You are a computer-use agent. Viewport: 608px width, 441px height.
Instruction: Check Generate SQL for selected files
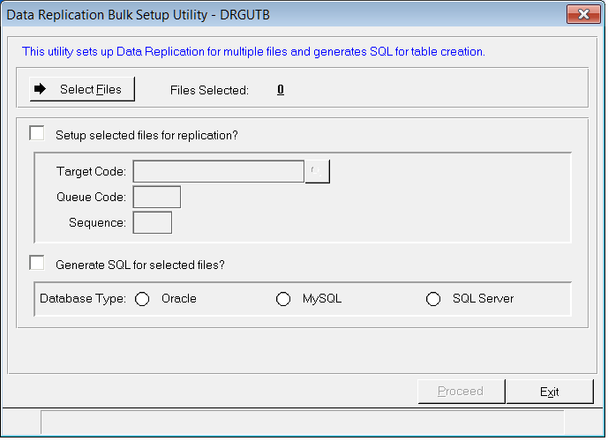click(x=37, y=263)
